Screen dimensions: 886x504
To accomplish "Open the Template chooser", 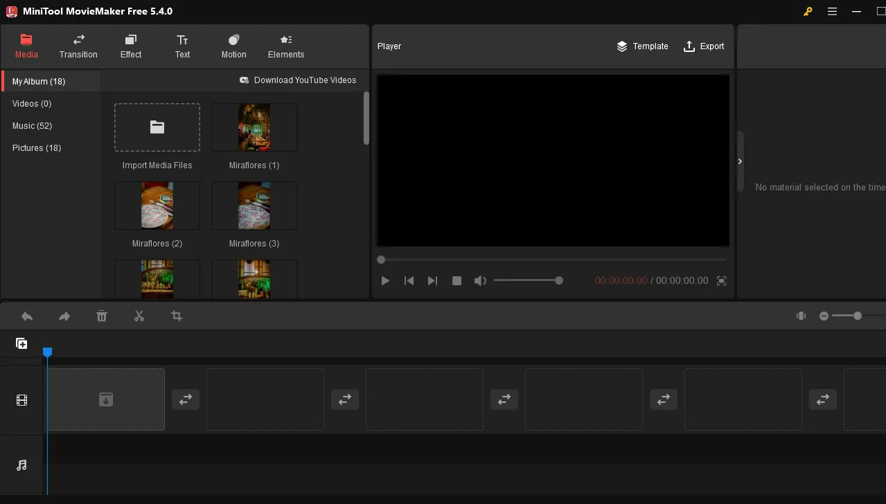I will coord(642,46).
